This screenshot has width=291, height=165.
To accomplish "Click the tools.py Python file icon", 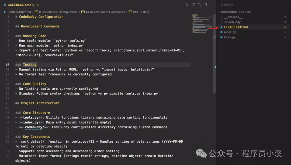I will point(221,37).
